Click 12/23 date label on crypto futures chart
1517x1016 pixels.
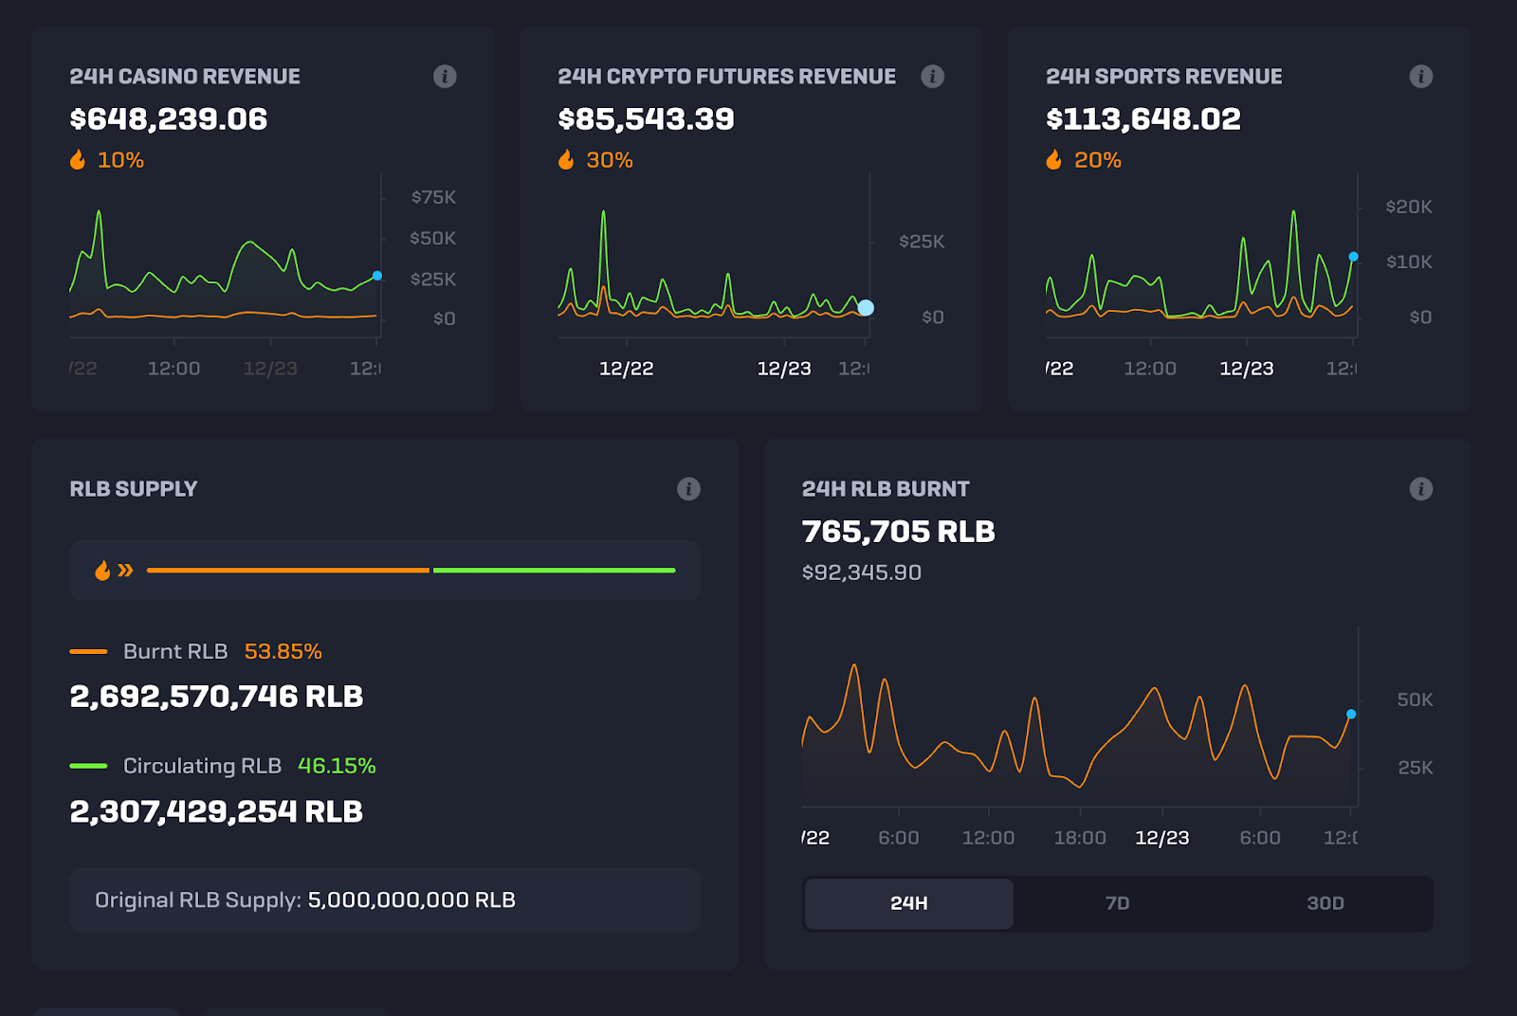784,369
